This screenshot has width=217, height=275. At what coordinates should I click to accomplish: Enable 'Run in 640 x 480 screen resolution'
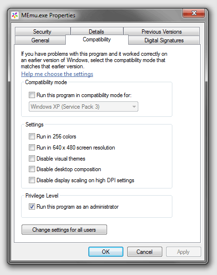(32, 147)
